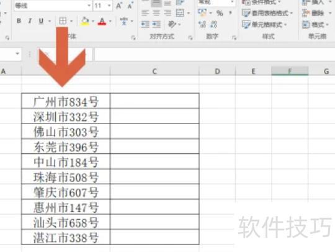Expand the font name dropdown

point(89,6)
